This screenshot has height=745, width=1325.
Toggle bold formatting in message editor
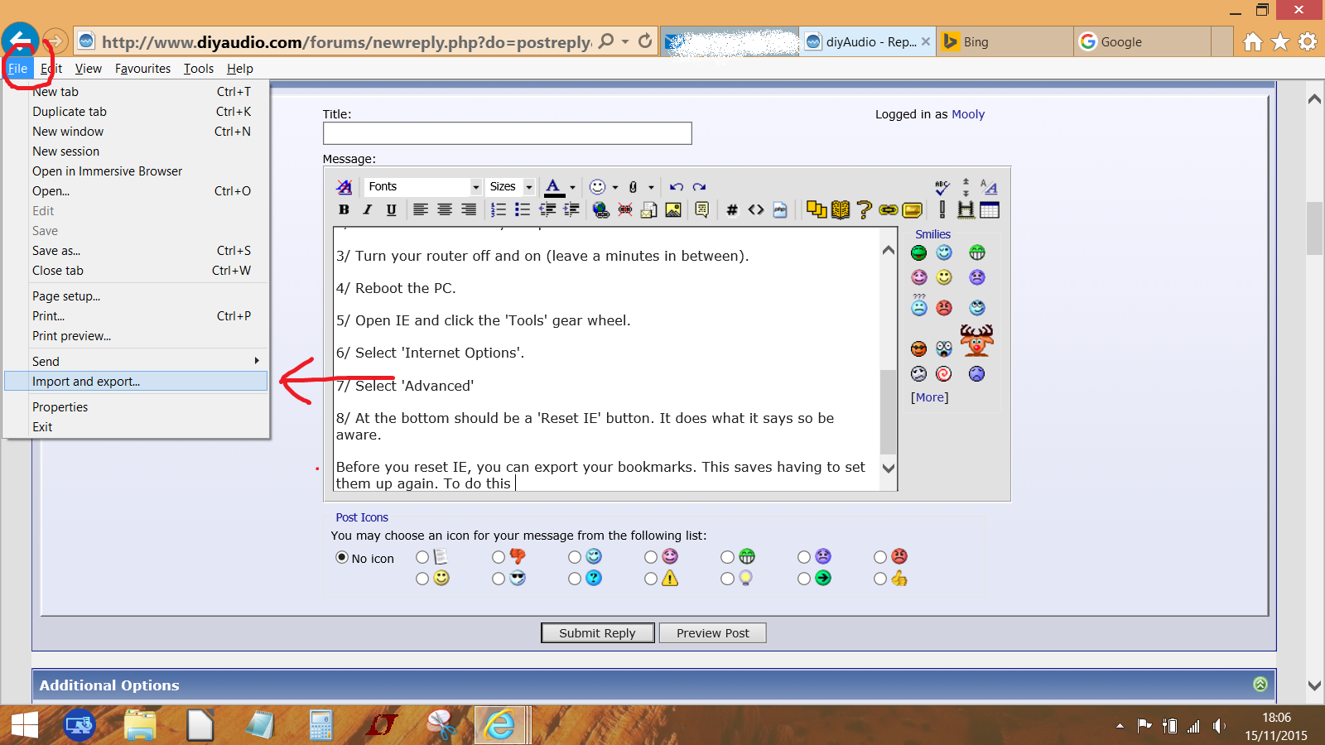(344, 210)
